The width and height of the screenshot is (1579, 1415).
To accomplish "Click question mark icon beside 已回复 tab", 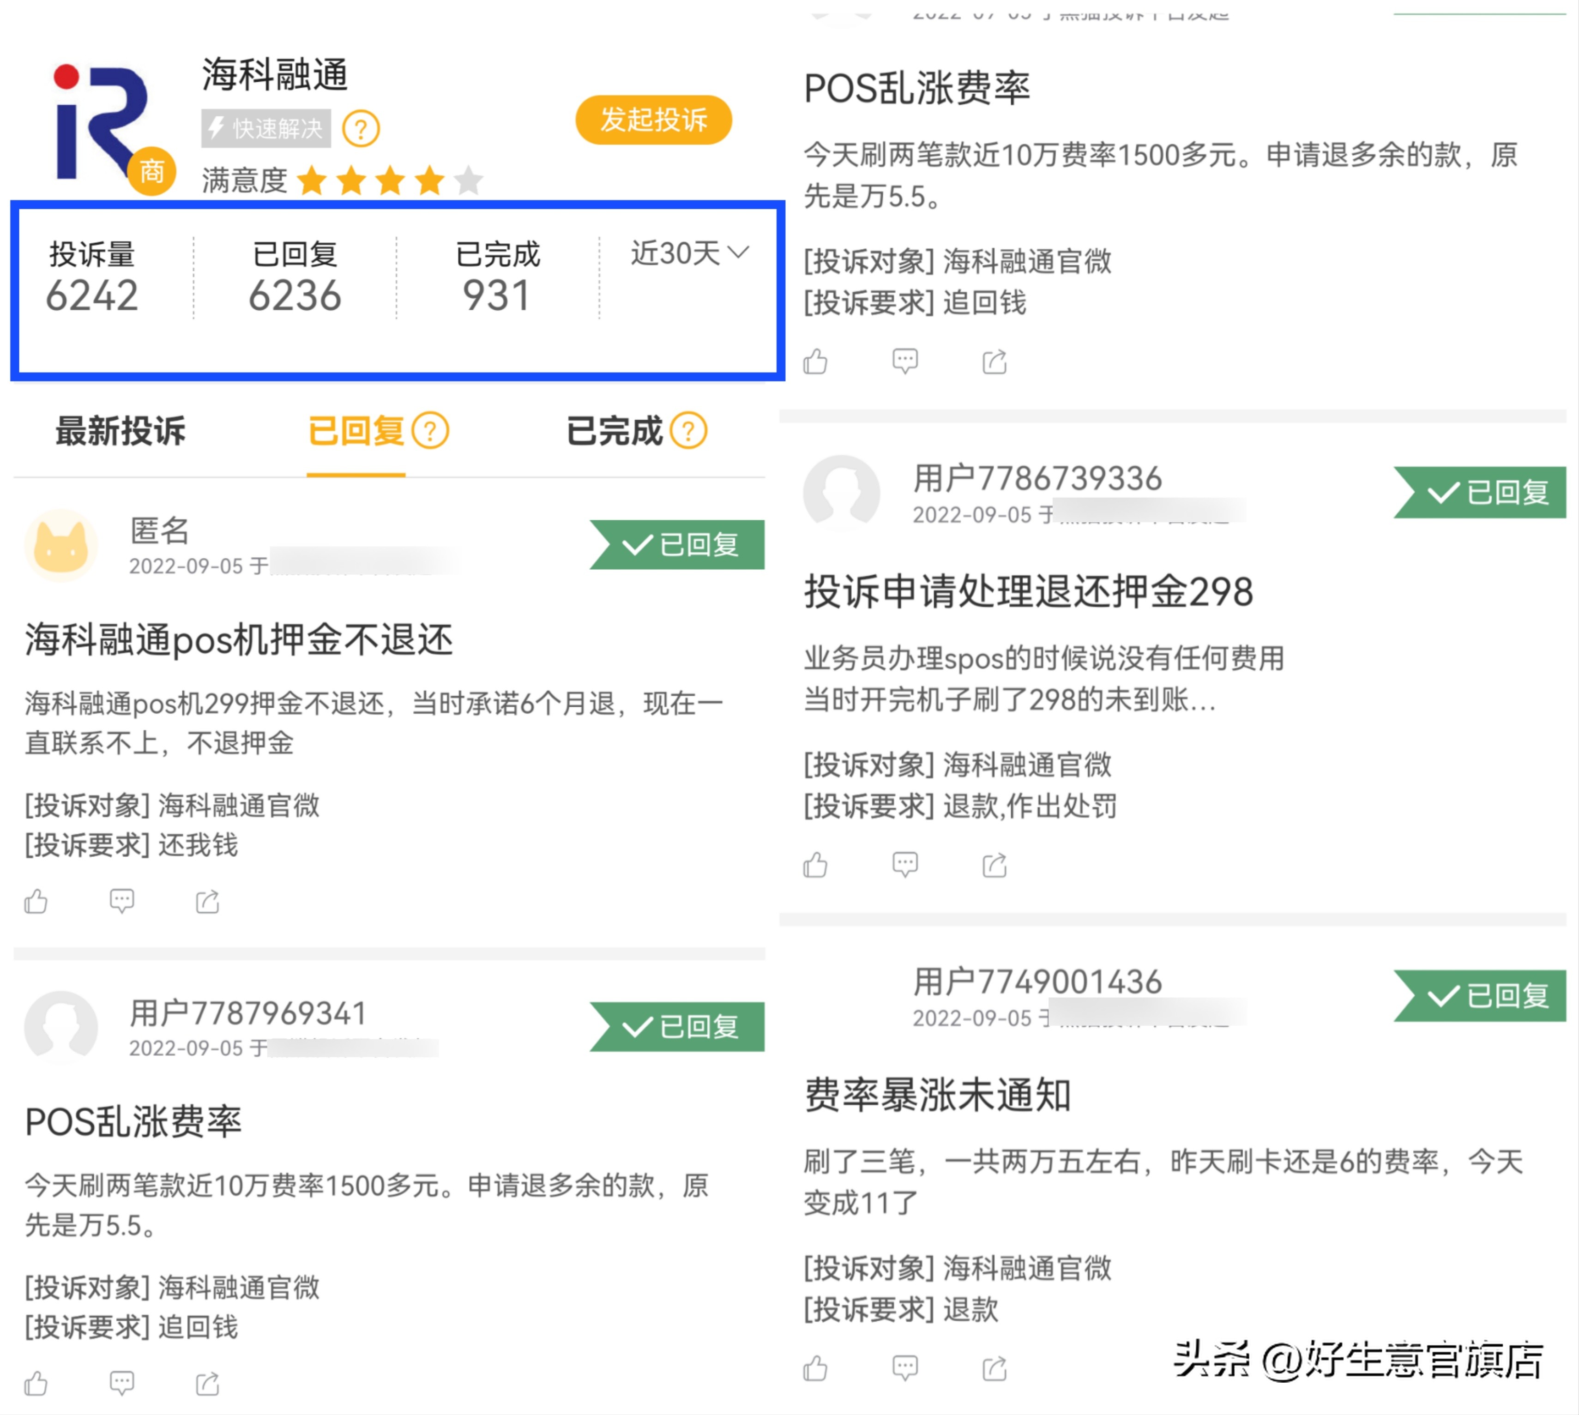I will point(430,431).
